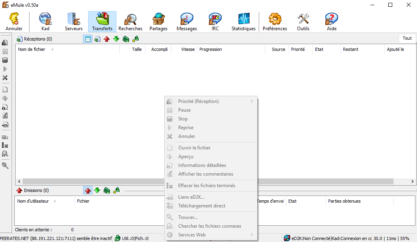This screenshot has width=417, height=242.
Task: Select Chercher les fichiers connexes
Action: click(211, 226)
